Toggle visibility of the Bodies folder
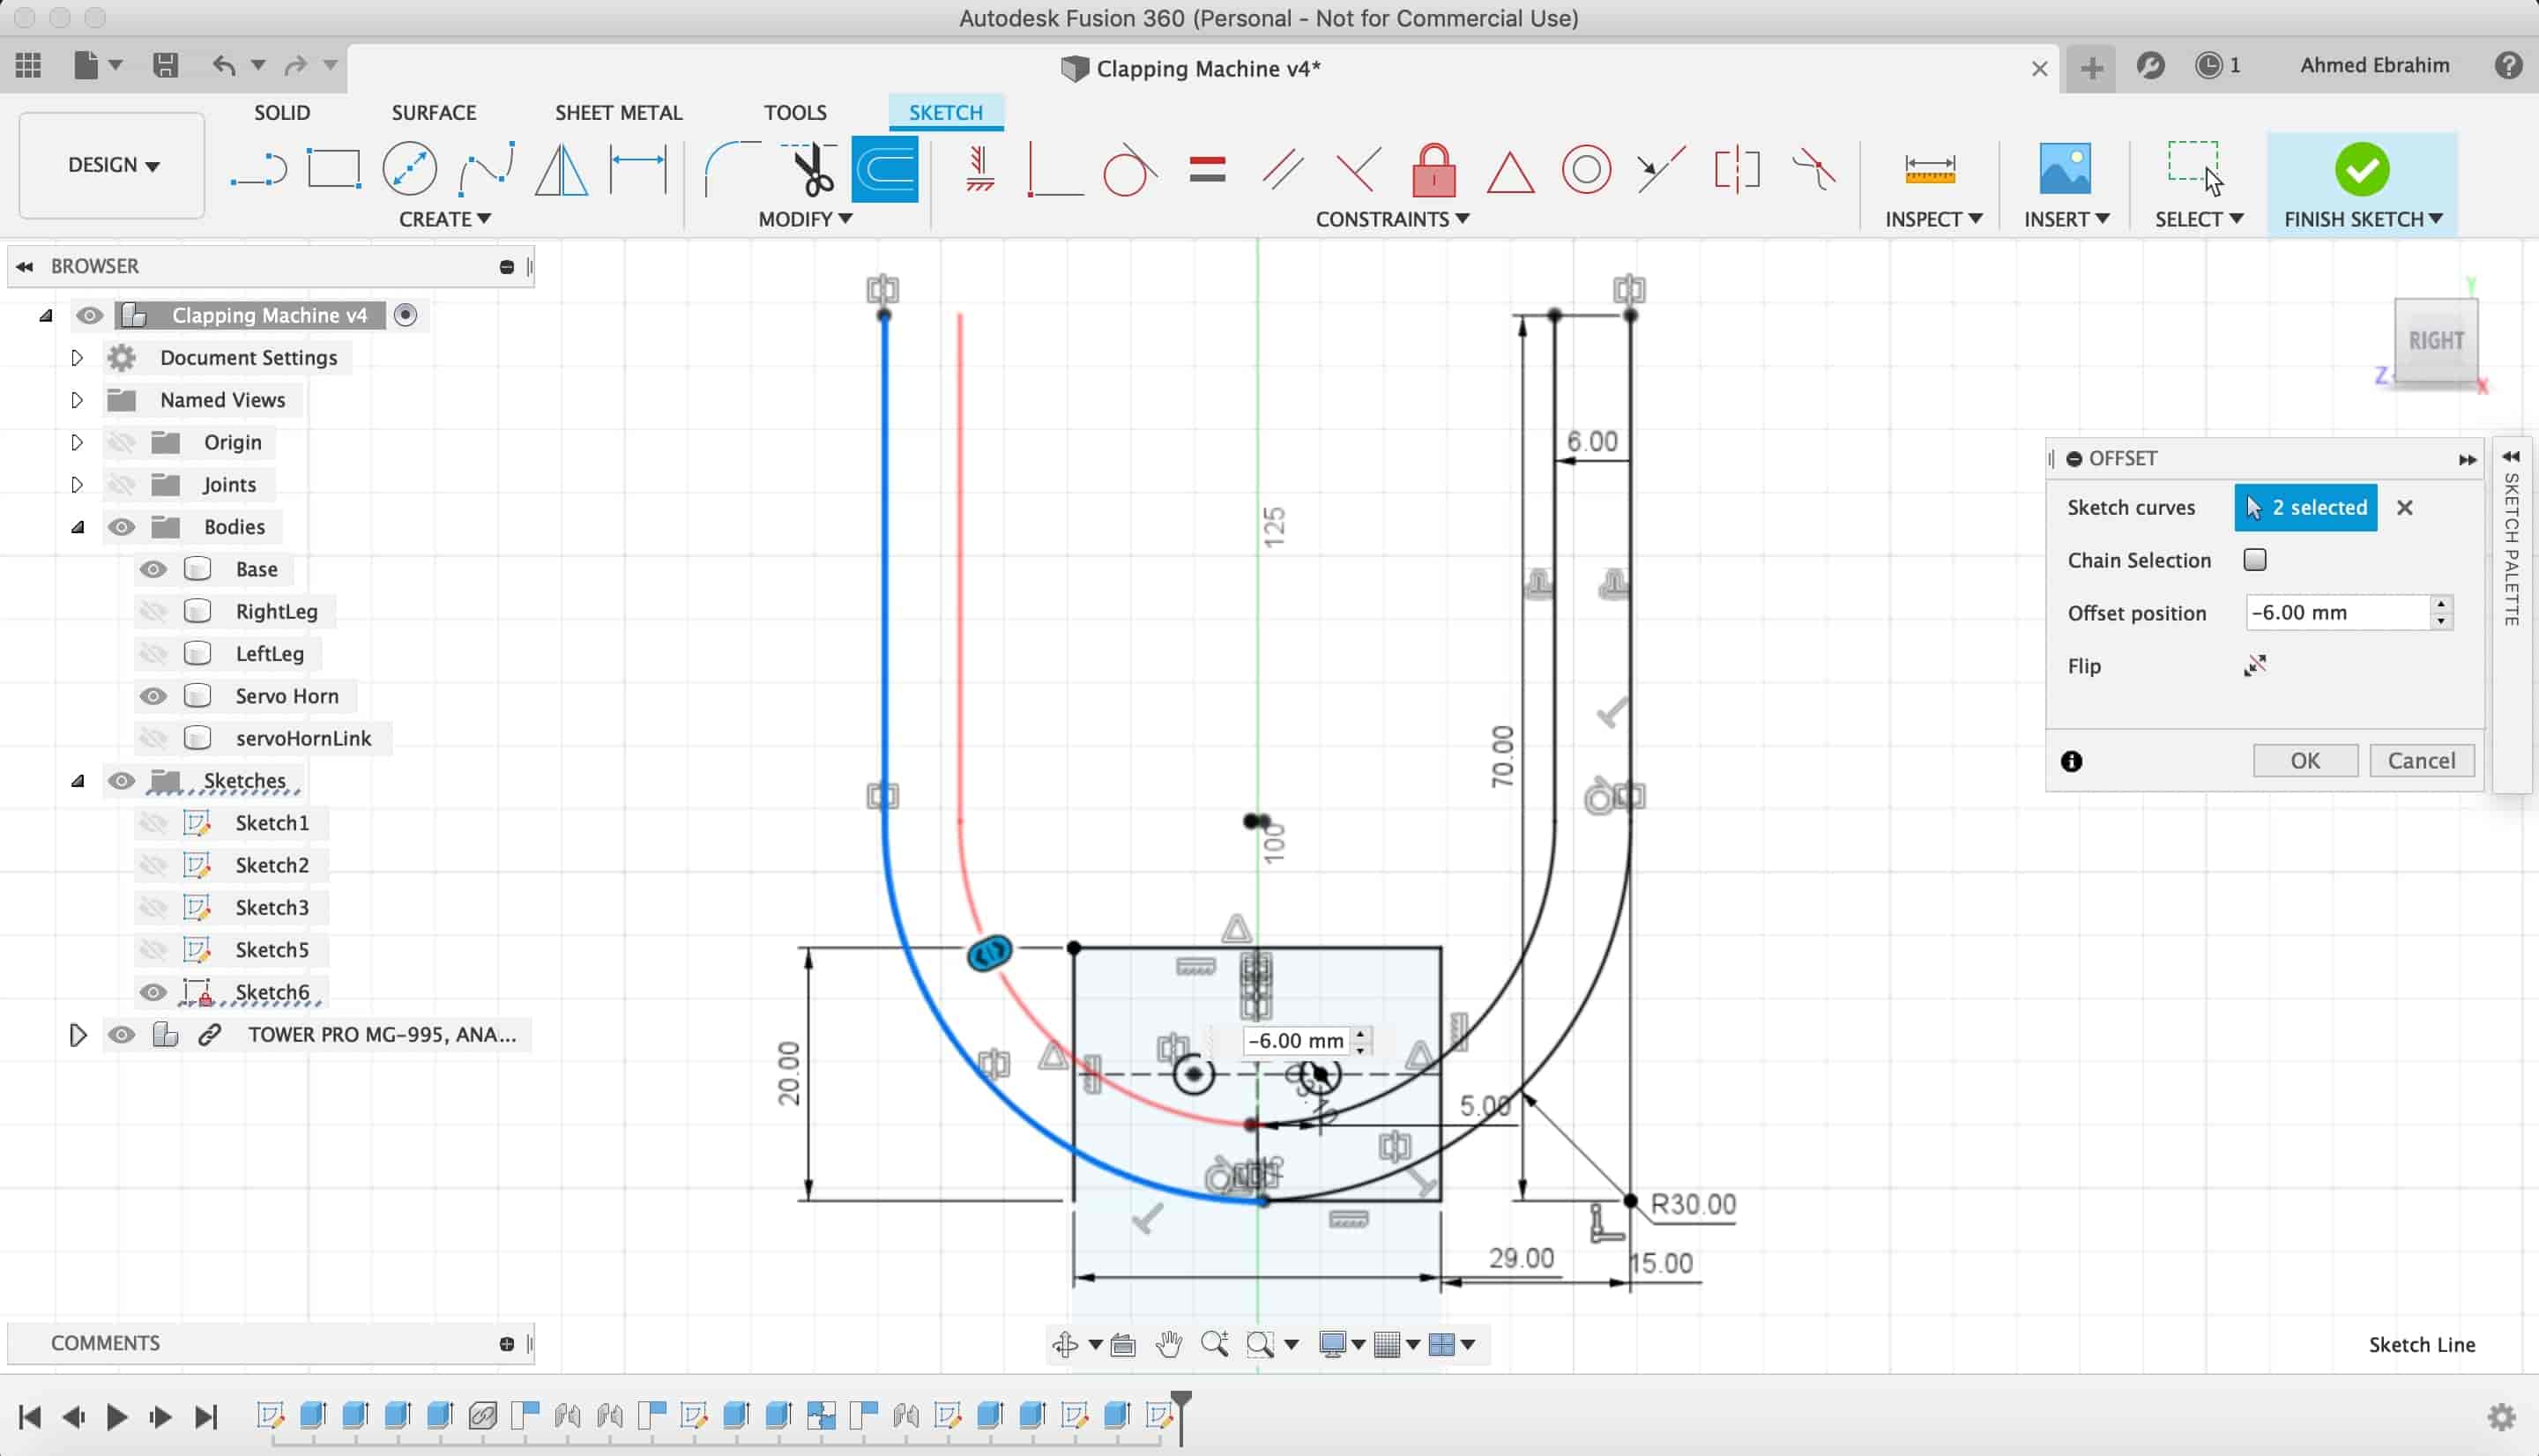The image size is (2539, 1456). point(121,527)
